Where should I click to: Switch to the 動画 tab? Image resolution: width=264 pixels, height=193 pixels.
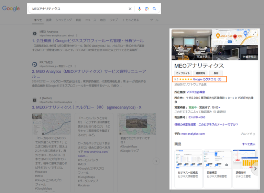(78, 20)
